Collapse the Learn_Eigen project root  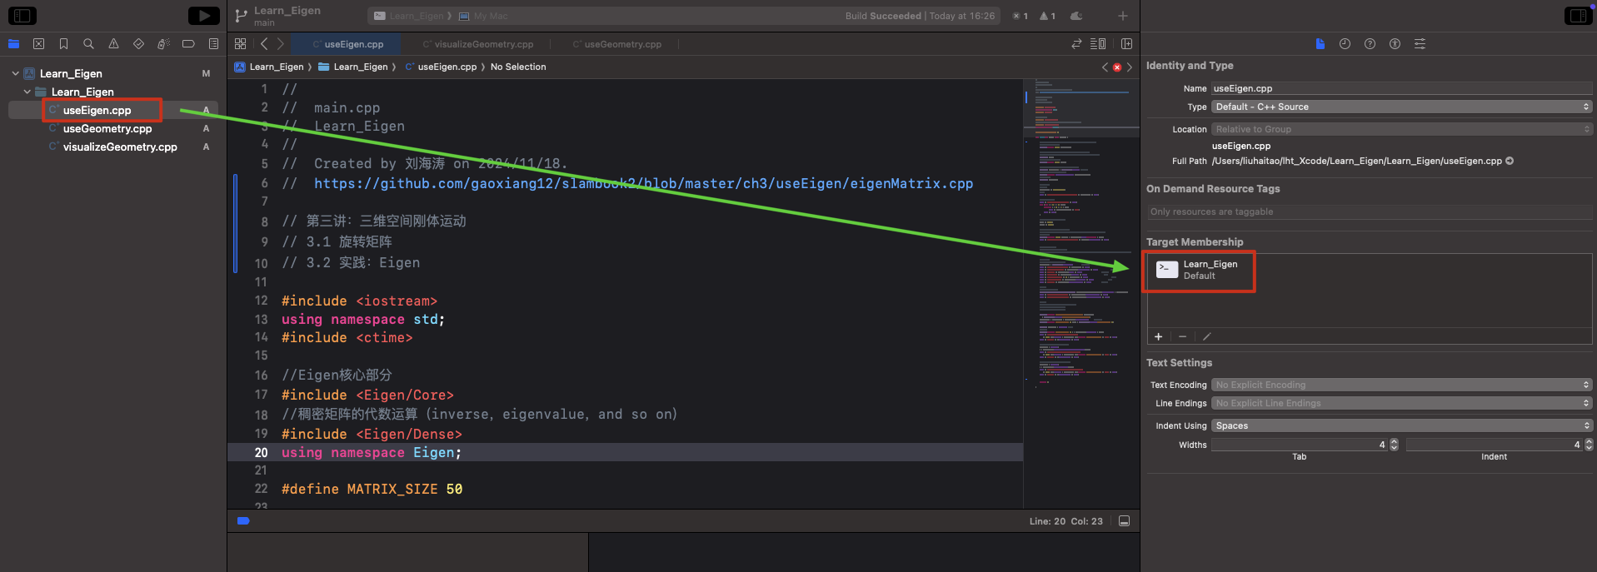point(15,73)
